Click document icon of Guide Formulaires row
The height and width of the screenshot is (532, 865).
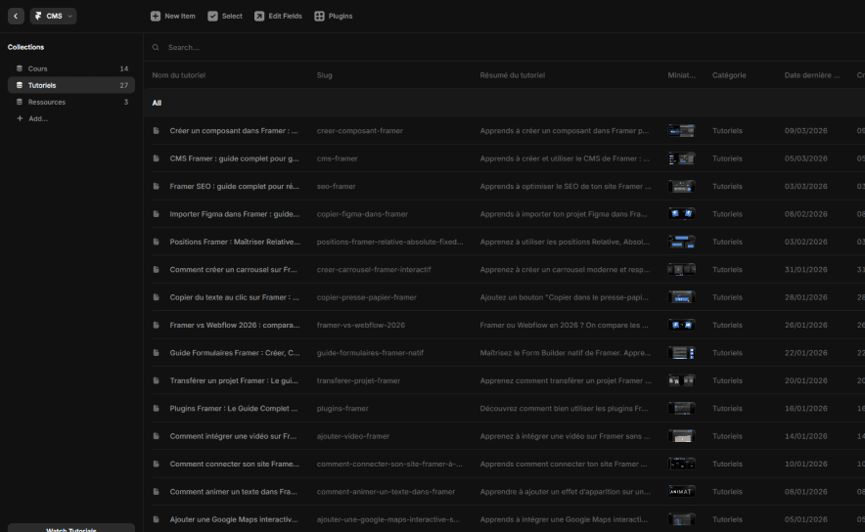coord(157,353)
